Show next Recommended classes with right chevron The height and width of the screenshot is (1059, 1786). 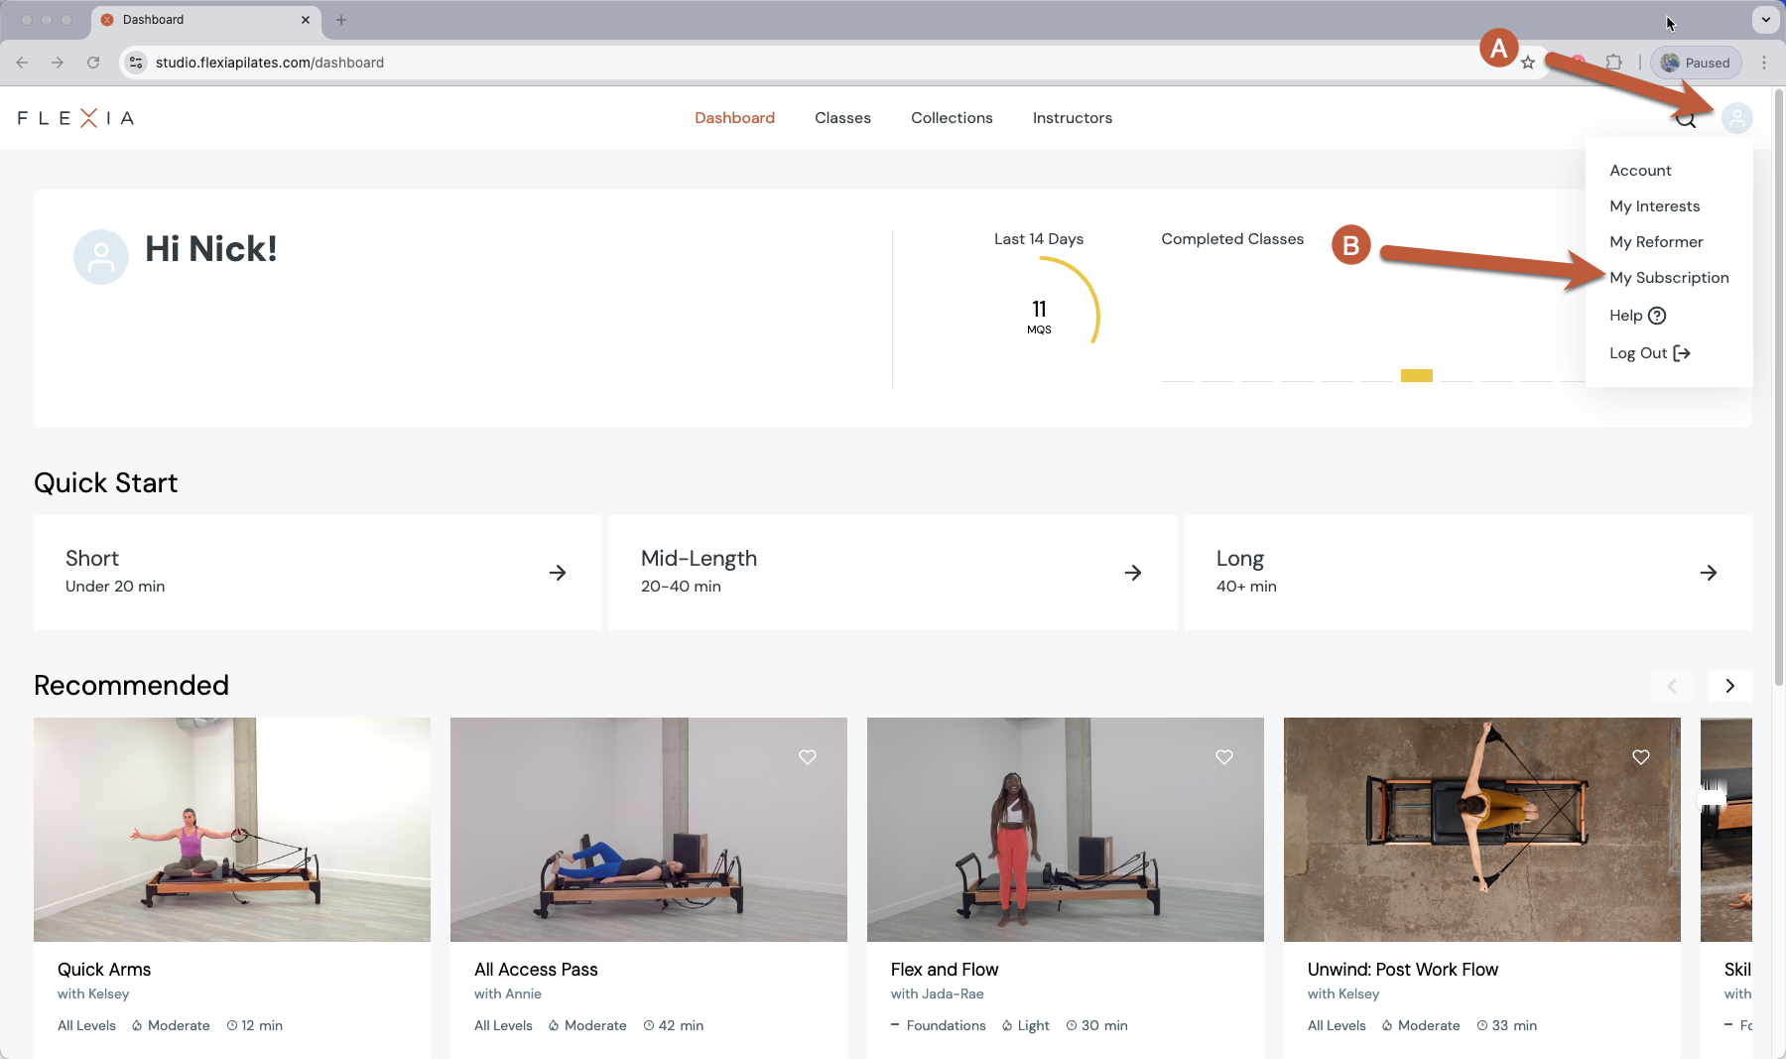(x=1729, y=686)
